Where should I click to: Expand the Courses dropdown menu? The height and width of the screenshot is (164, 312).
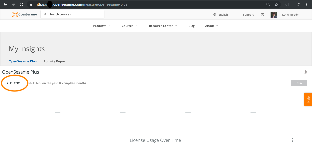point(130,26)
